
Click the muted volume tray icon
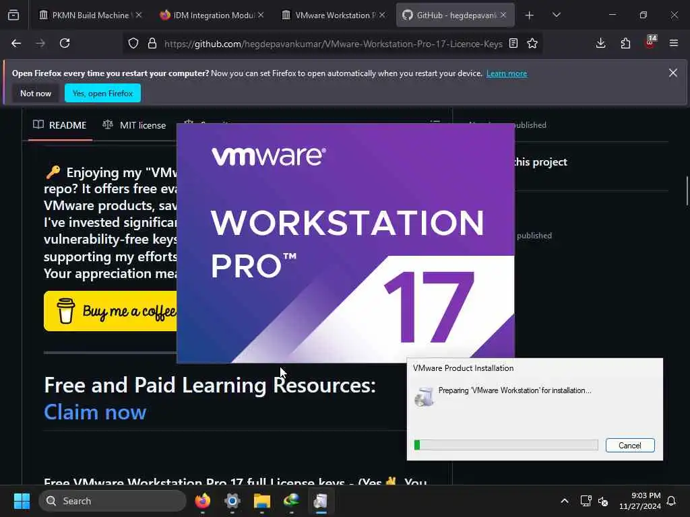tap(603, 501)
